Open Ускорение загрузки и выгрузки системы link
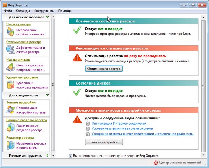 coord(122,129)
